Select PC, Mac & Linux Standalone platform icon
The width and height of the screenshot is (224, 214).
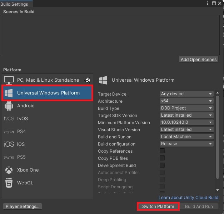point(9,80)
